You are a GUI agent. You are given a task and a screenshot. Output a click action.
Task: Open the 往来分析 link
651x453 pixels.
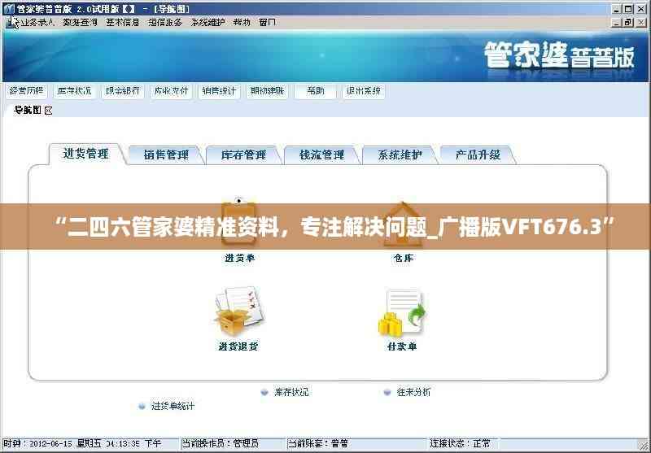click(x=413, y=392)
